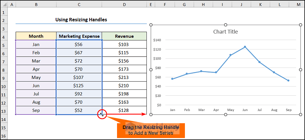Click the $163 revenue cell

(x=124, y=102)
